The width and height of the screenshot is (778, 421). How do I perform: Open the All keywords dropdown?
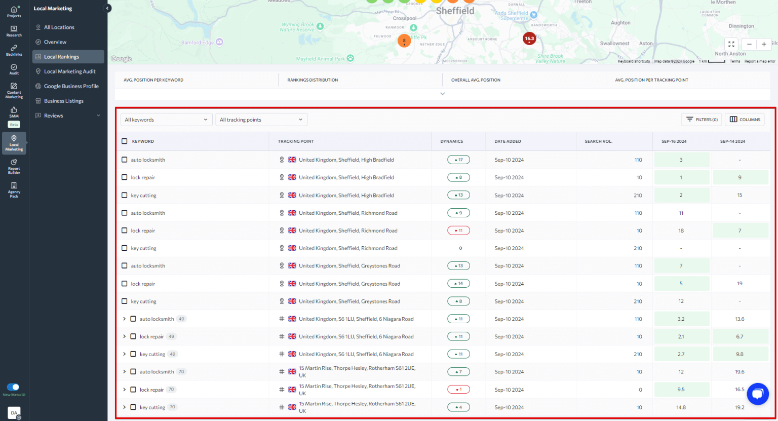[166, 120]
